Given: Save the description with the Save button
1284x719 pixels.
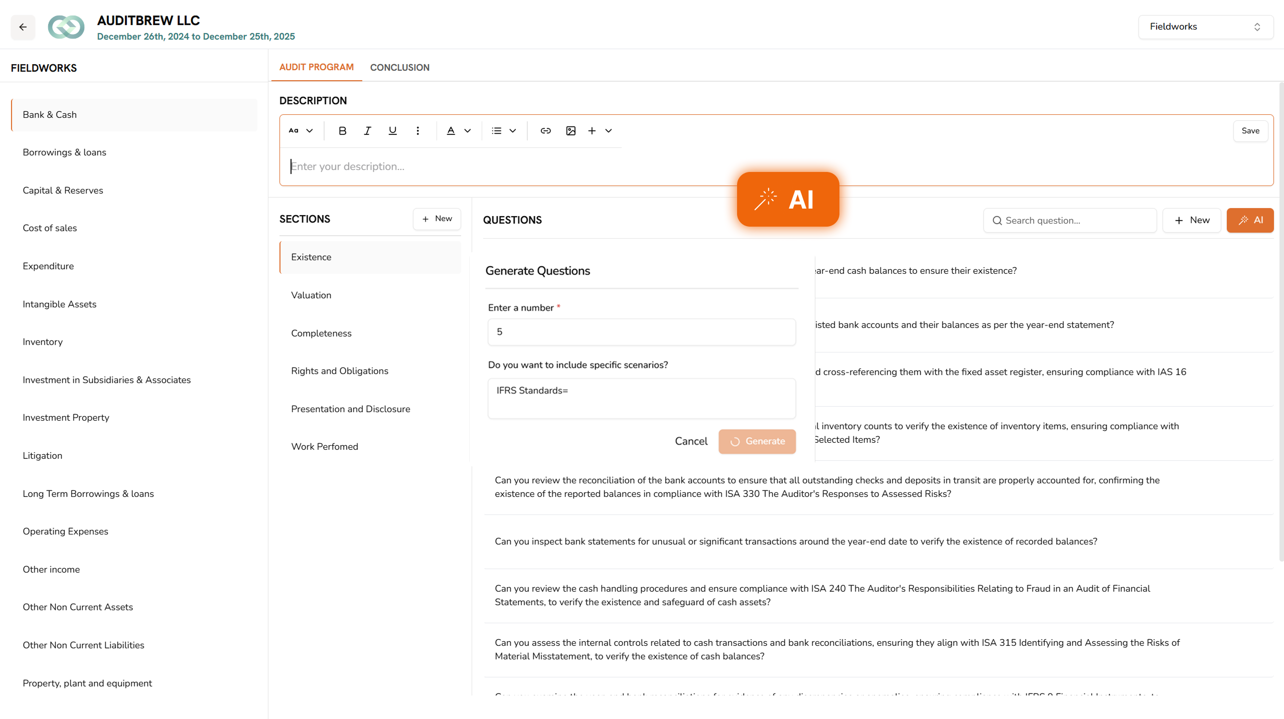Looking at the screenshot, I should point(1250,130).
